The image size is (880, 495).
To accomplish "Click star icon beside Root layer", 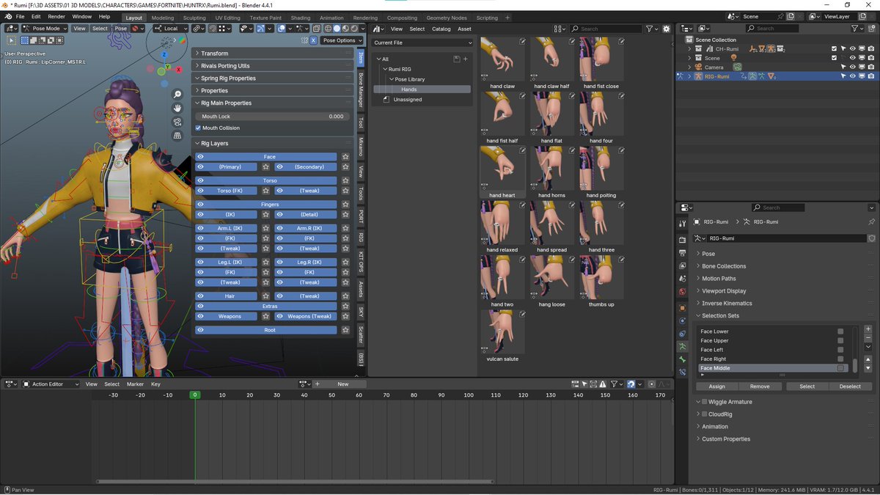I will pos(345,330).
